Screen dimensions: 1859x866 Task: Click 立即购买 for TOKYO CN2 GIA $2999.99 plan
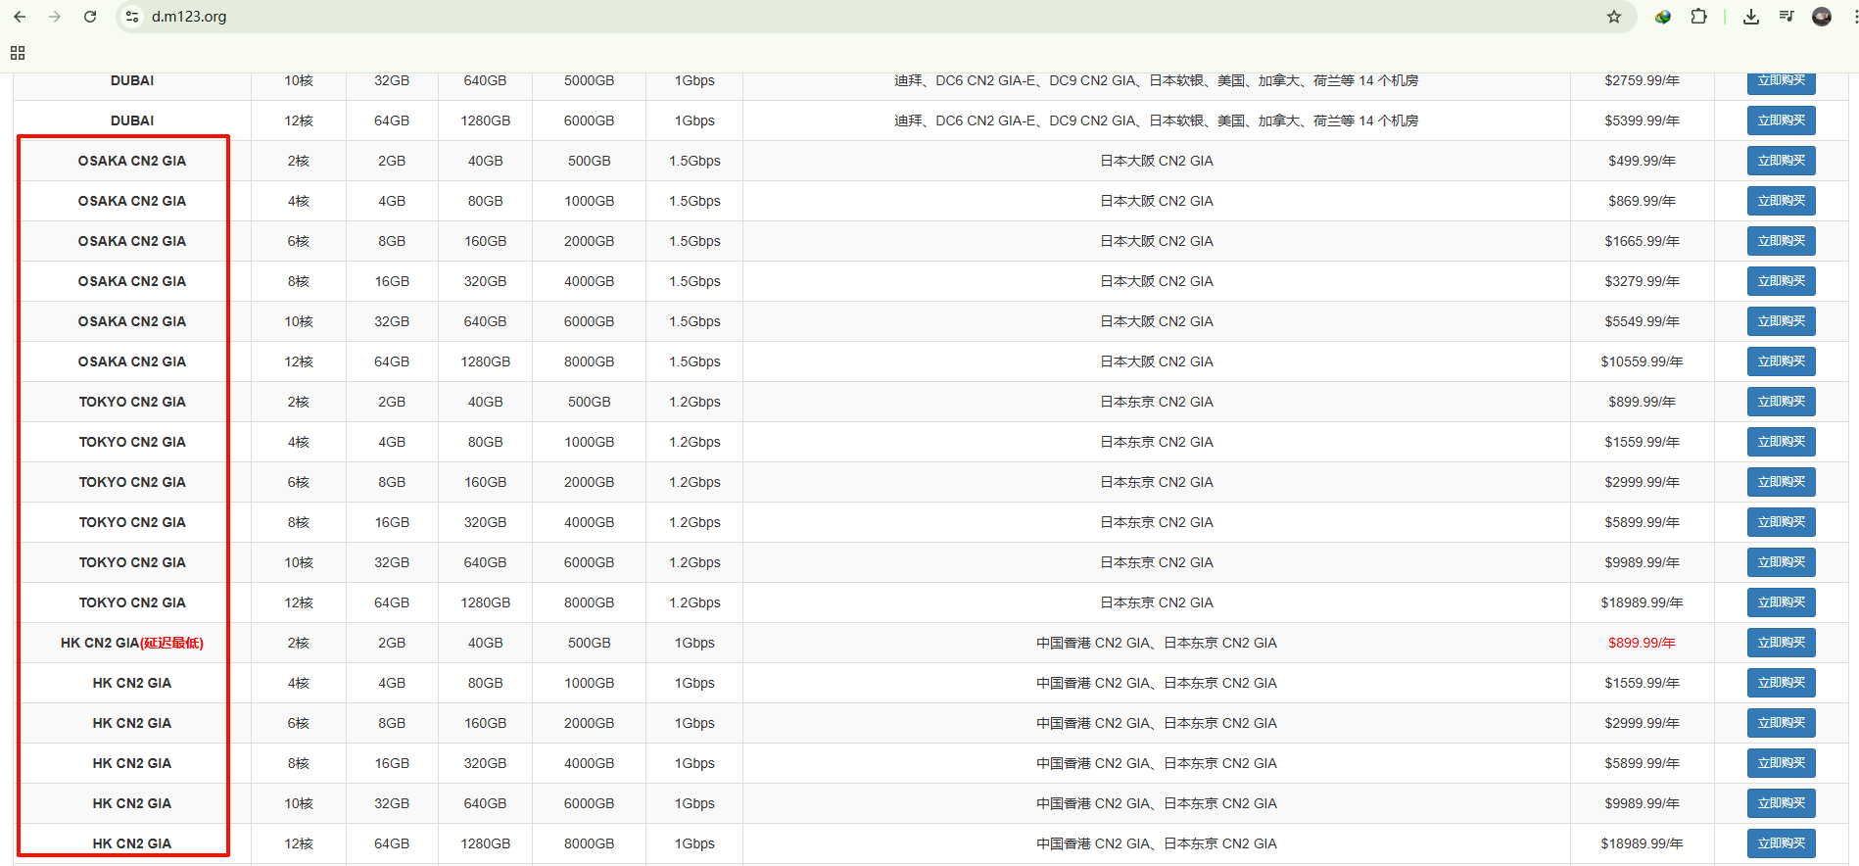pyautogui.click(x=1781, y=482)
